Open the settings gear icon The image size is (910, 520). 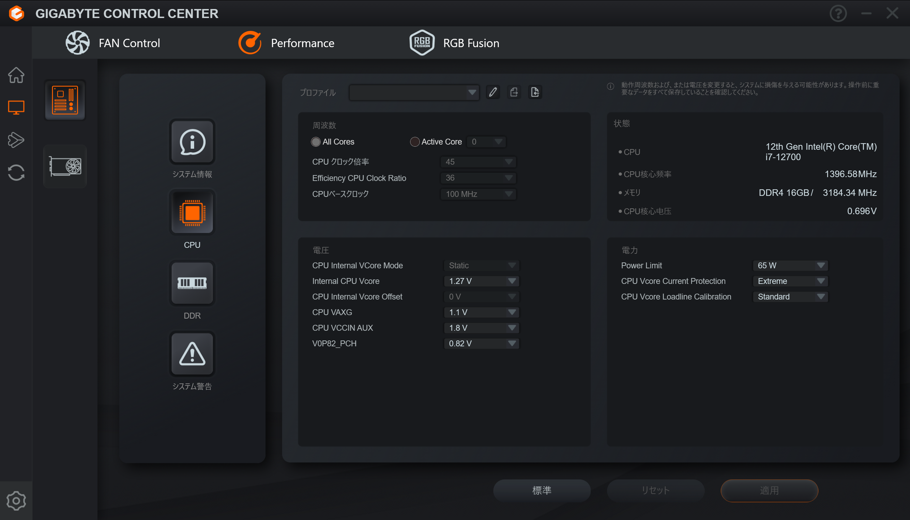16,501
